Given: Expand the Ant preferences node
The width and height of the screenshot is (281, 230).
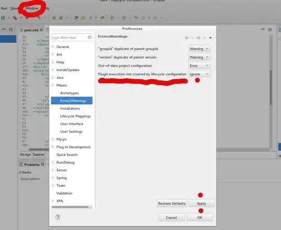Looking at the screenshot, I should [x=53, y=55].
